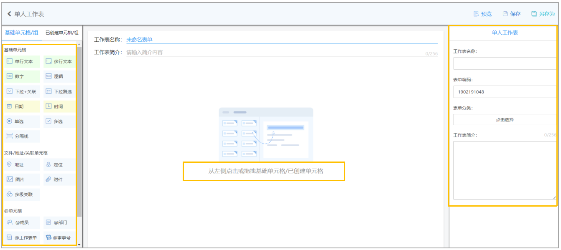Insert the 分隔线 divider cell
The image size is (561, 250).
[x=22, y=136]
